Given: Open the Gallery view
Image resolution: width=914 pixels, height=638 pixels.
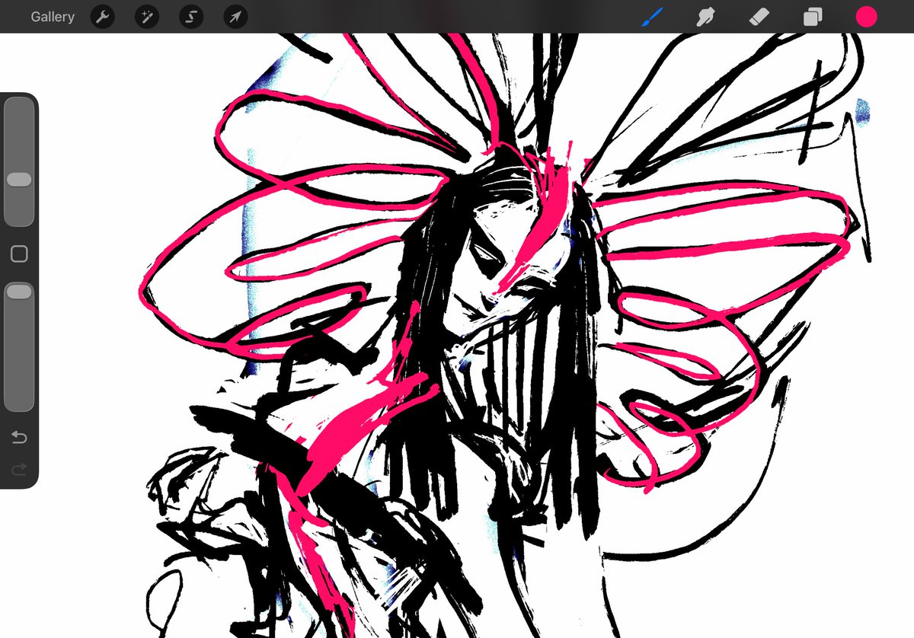Looking at the screenshot, I should tap(53, 17).
